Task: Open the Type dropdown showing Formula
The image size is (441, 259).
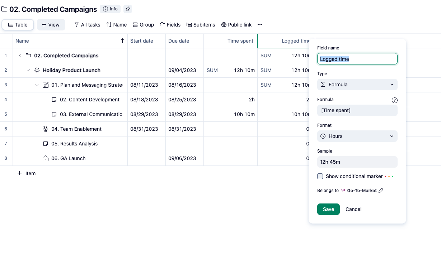Action: click(357, 85)
